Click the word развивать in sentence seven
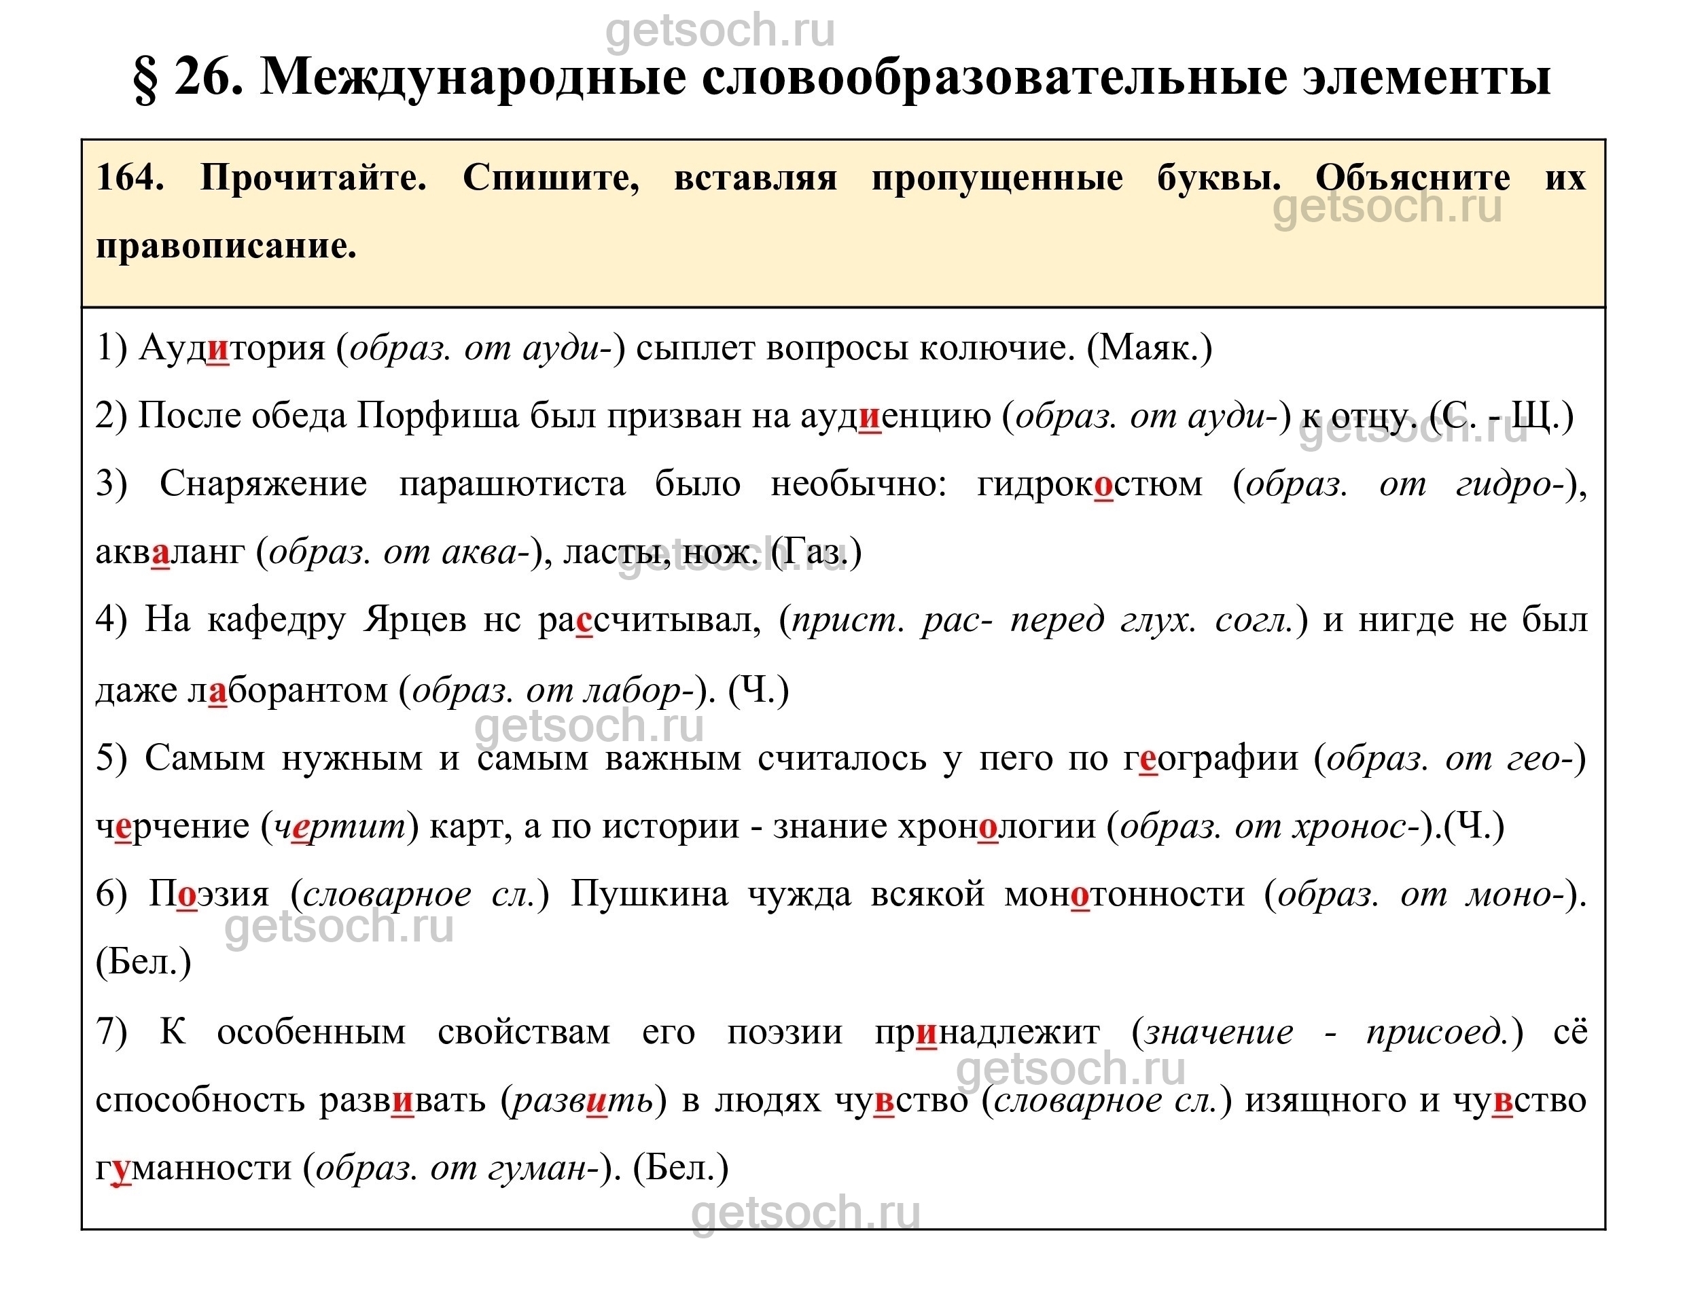The height and width of the screenshot is (1292, 1687). pos(402,1100)
